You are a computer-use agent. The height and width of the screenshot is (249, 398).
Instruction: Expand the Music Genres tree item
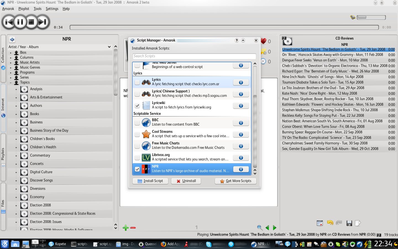pos(11,68)
